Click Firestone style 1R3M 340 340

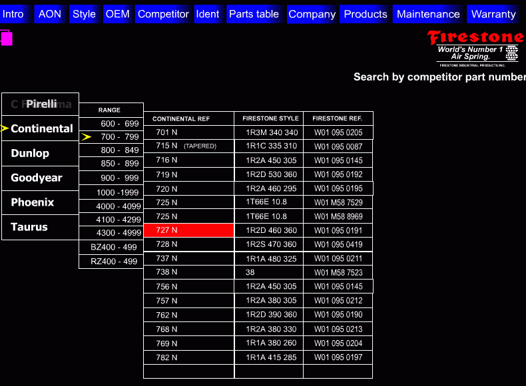(x=269, y=132)
